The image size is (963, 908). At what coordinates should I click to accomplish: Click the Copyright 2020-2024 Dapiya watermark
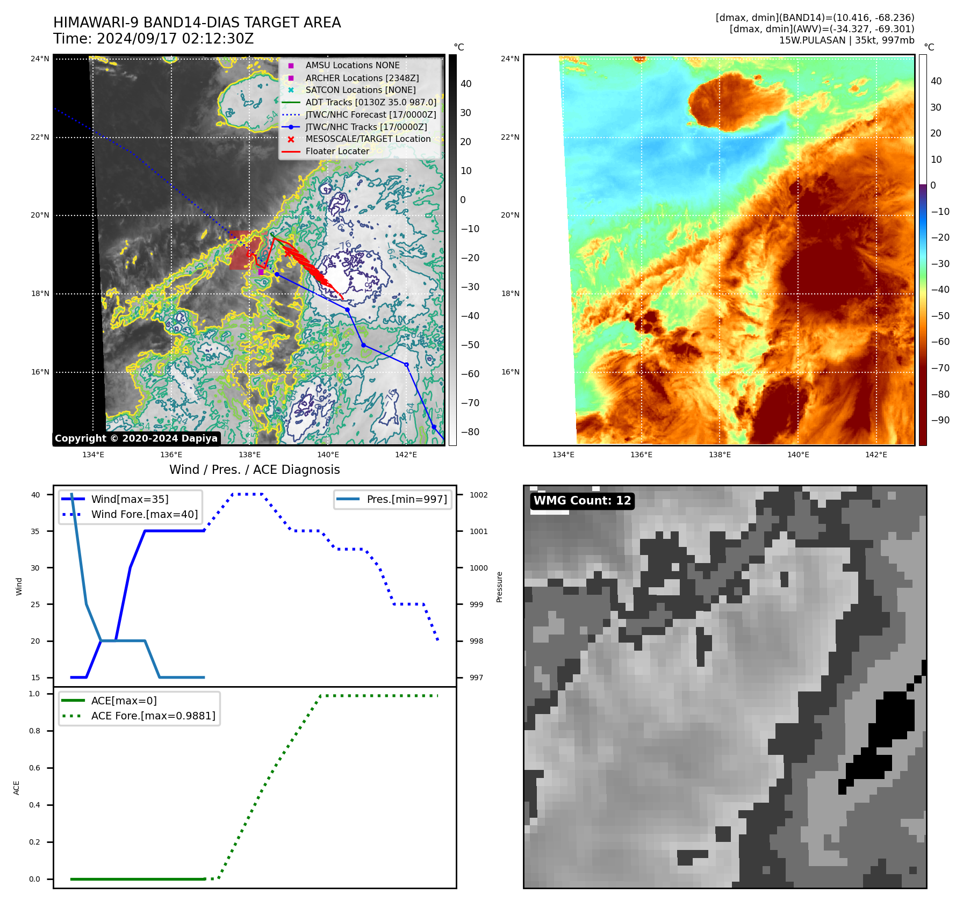click(x=136, y=438)
